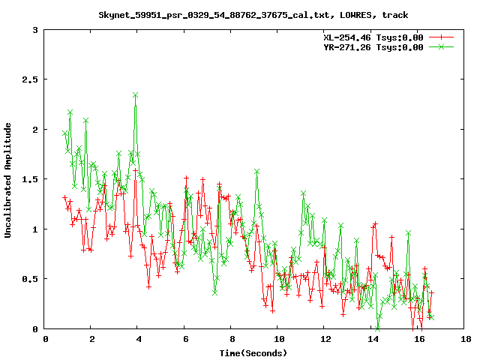Screen dimensions: 480x360
Task: Click the x-axis tick label 6
Action: pos(185,339)
